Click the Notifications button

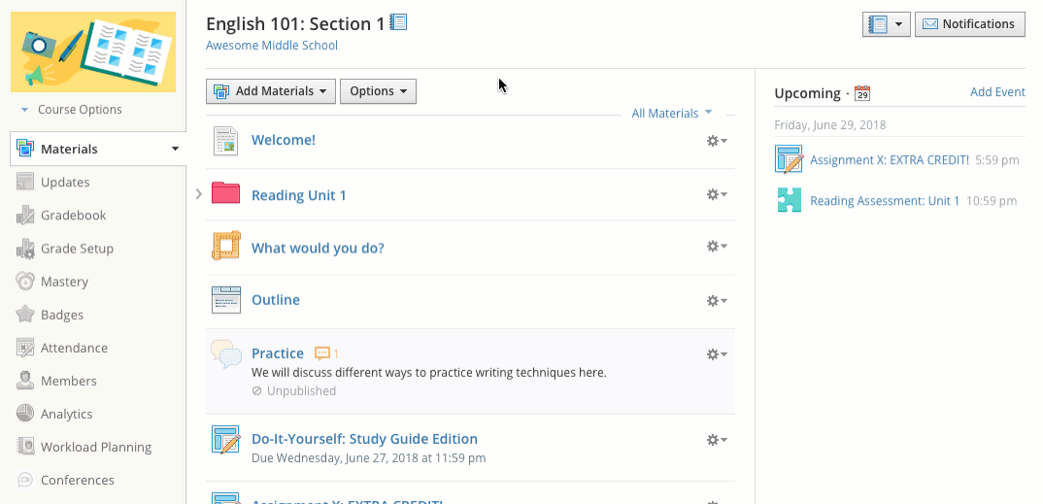[969, 24]
